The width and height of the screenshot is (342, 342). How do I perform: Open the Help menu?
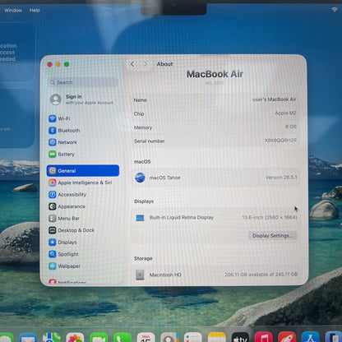point(35,10)
